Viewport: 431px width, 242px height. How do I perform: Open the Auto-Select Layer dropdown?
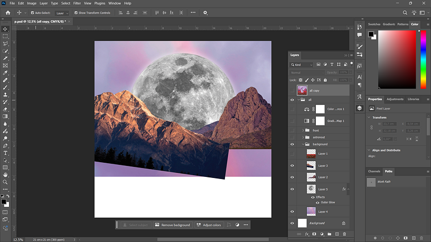(x=62, y=13)
